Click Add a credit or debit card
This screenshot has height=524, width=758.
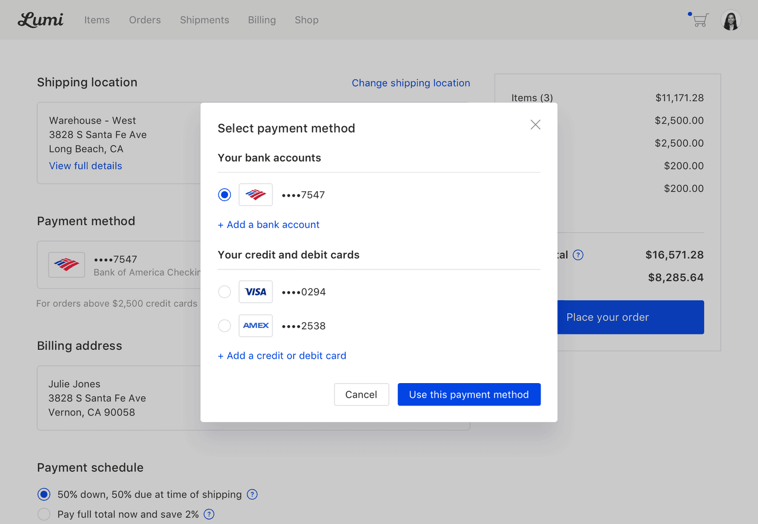click(282, 356)
